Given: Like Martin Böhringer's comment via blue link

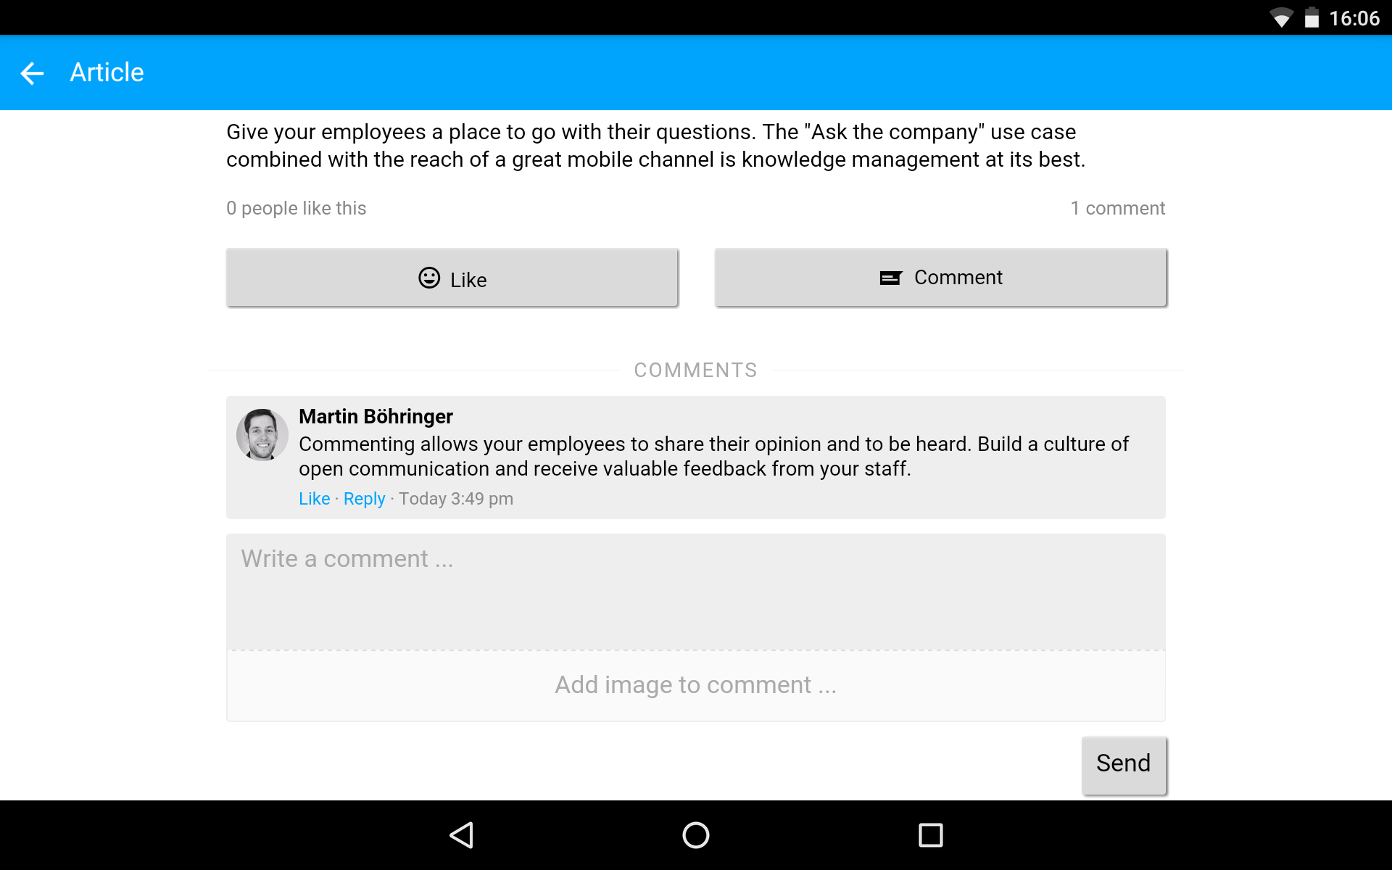Looking at the screenshot, I should pyautogui.click(x=314, y=499).
